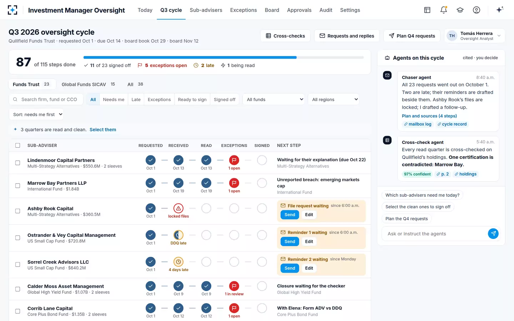Check the Lindenmoor Capital Partners row
The width and height of the screenshot is (514, 321).
tap(17, 163)
